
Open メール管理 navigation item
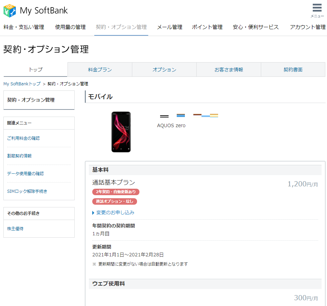(x=170, y=27)
